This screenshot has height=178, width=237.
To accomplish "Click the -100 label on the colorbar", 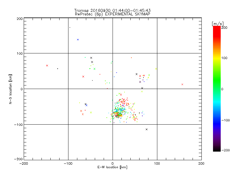I will (225, 120).
